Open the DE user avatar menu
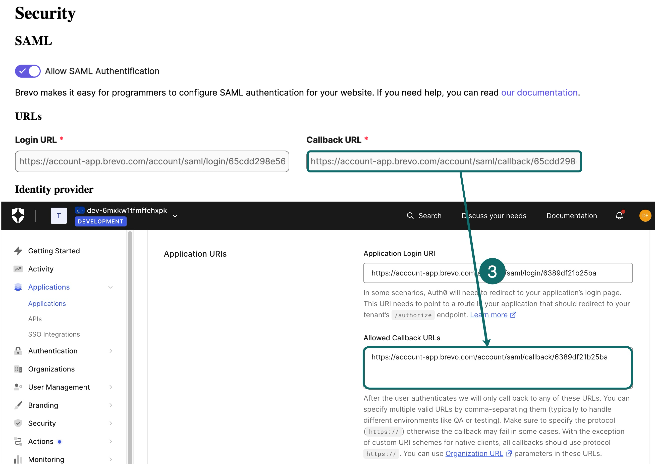The width and height of the screenshot is (655, 464). 645,215
